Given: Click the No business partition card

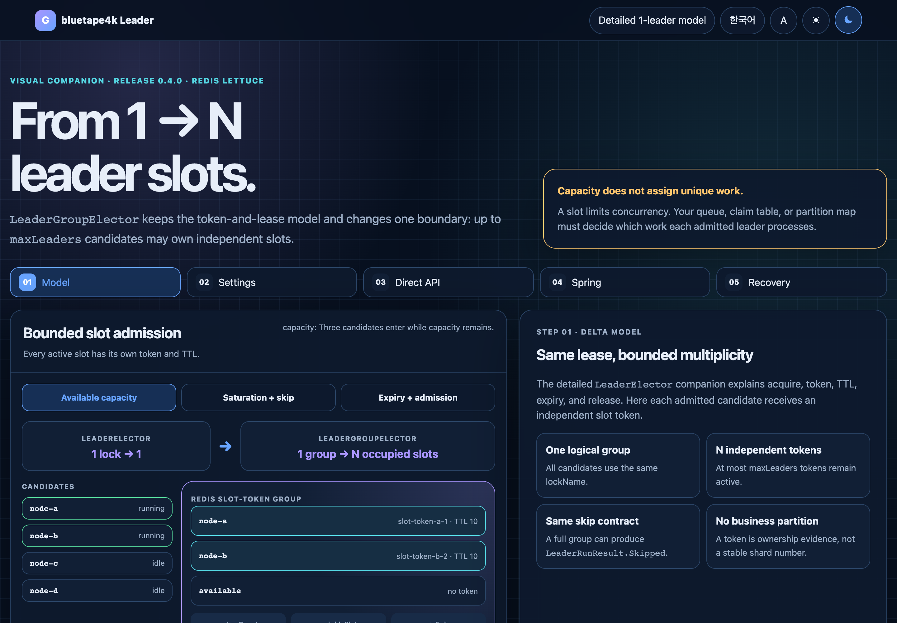Looking at the screenshot, I should (x=788, y=536).
